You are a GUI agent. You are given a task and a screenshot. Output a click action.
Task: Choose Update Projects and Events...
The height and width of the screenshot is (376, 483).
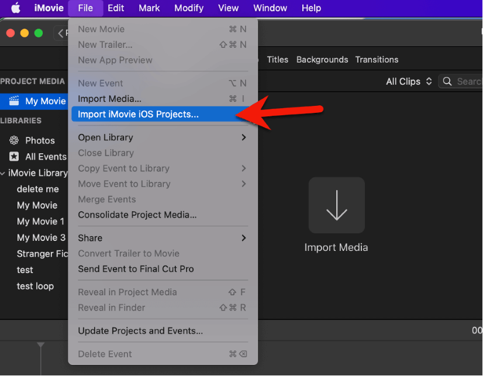163,331
